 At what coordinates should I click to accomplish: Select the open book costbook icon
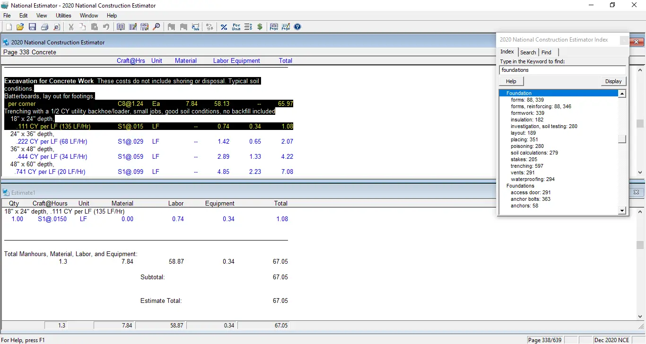coord(121,27)
